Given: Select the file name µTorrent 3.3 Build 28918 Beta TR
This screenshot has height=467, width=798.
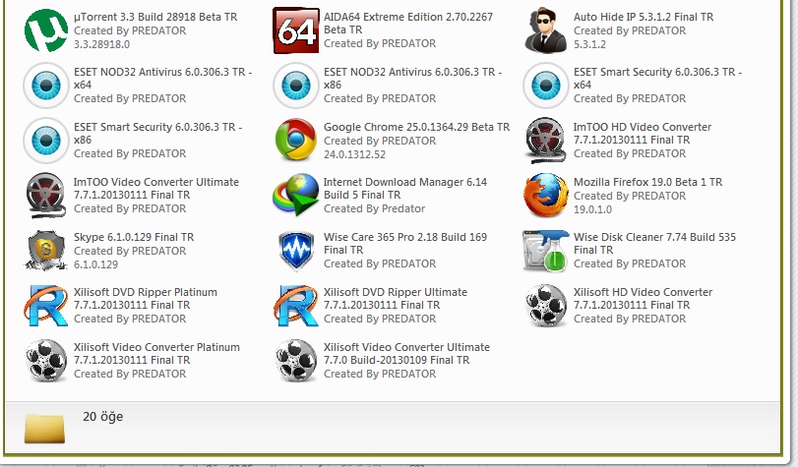Looking at the screenshot, I should tap(155, 17).
